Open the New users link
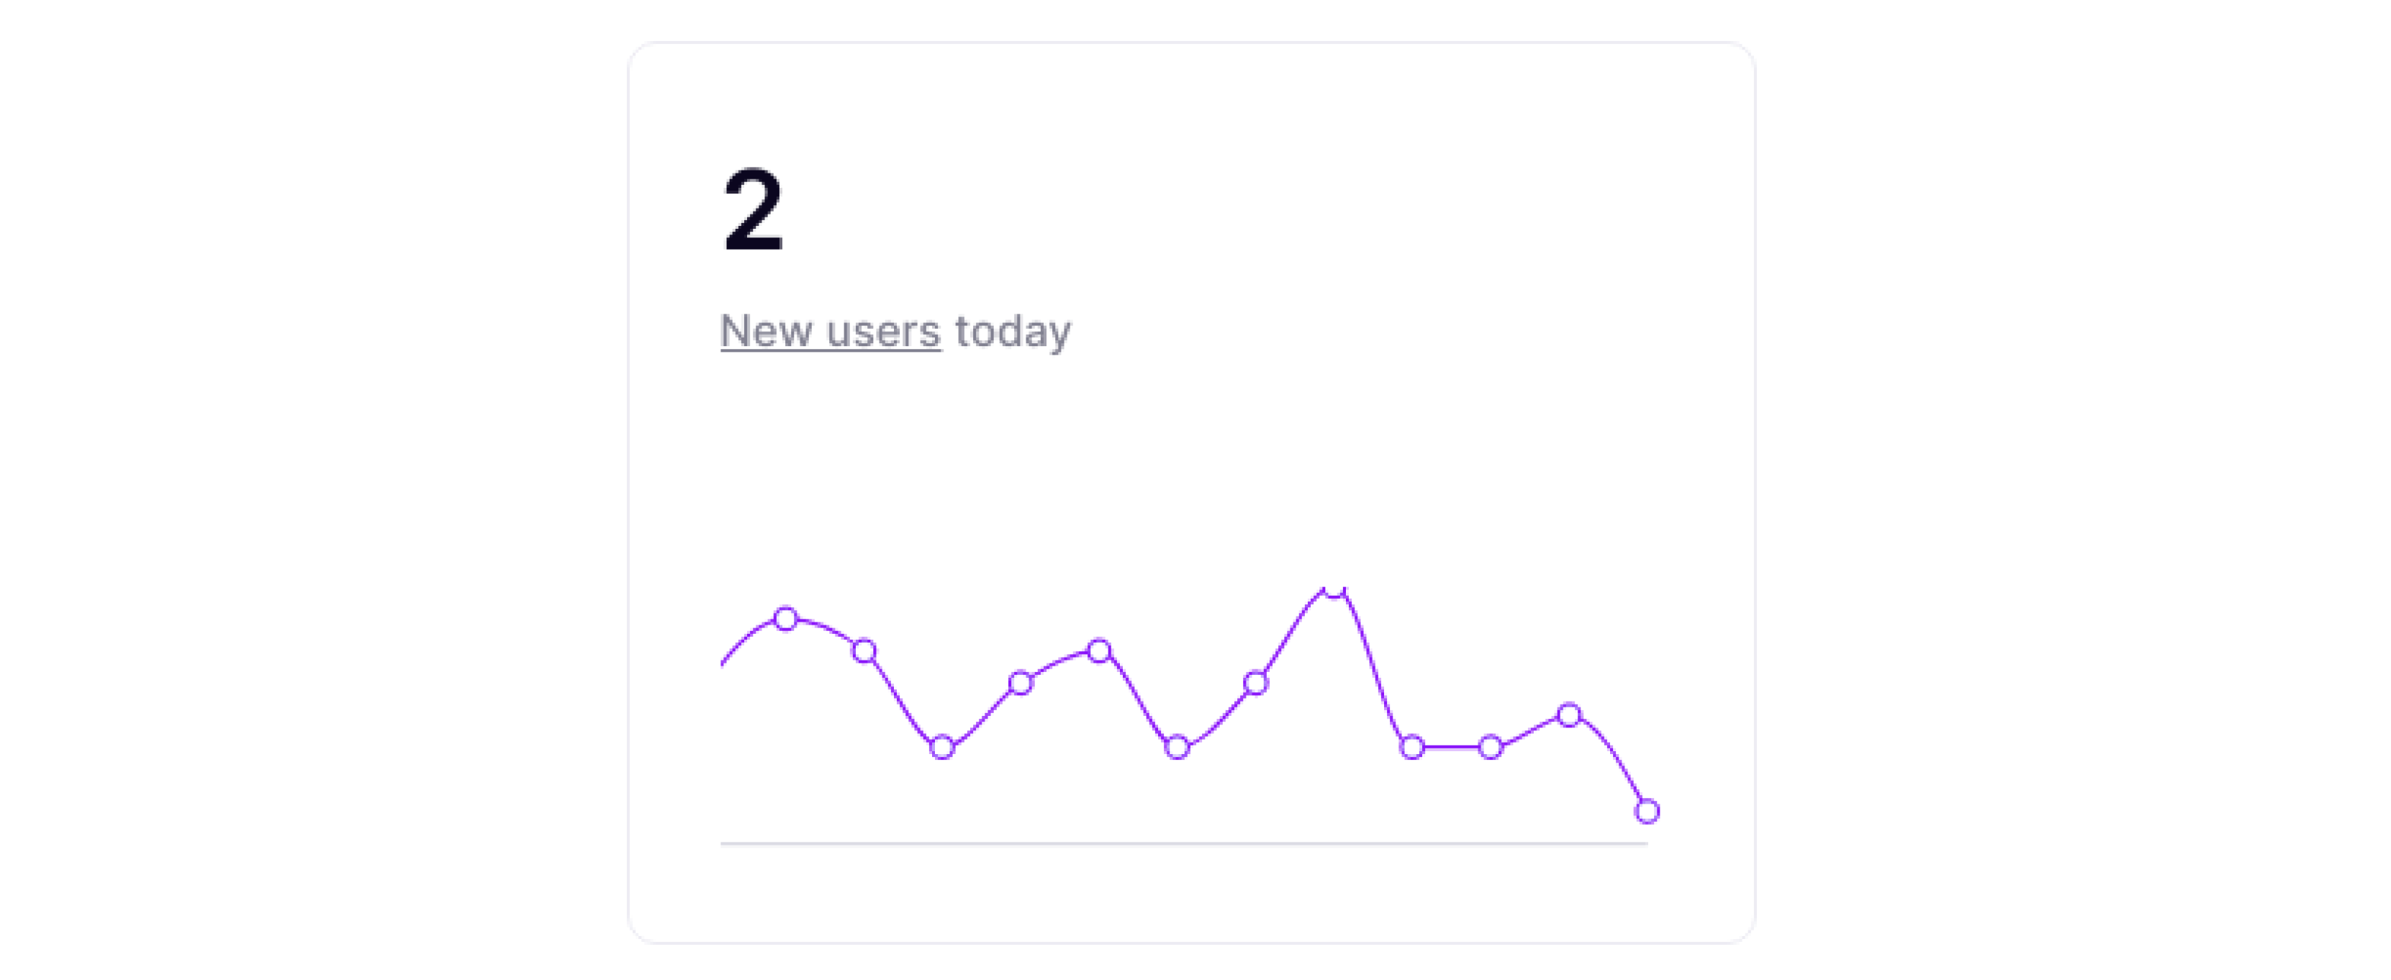Image resolution: width=2391 pixels, height=980 pixels. tap(830, 331)
